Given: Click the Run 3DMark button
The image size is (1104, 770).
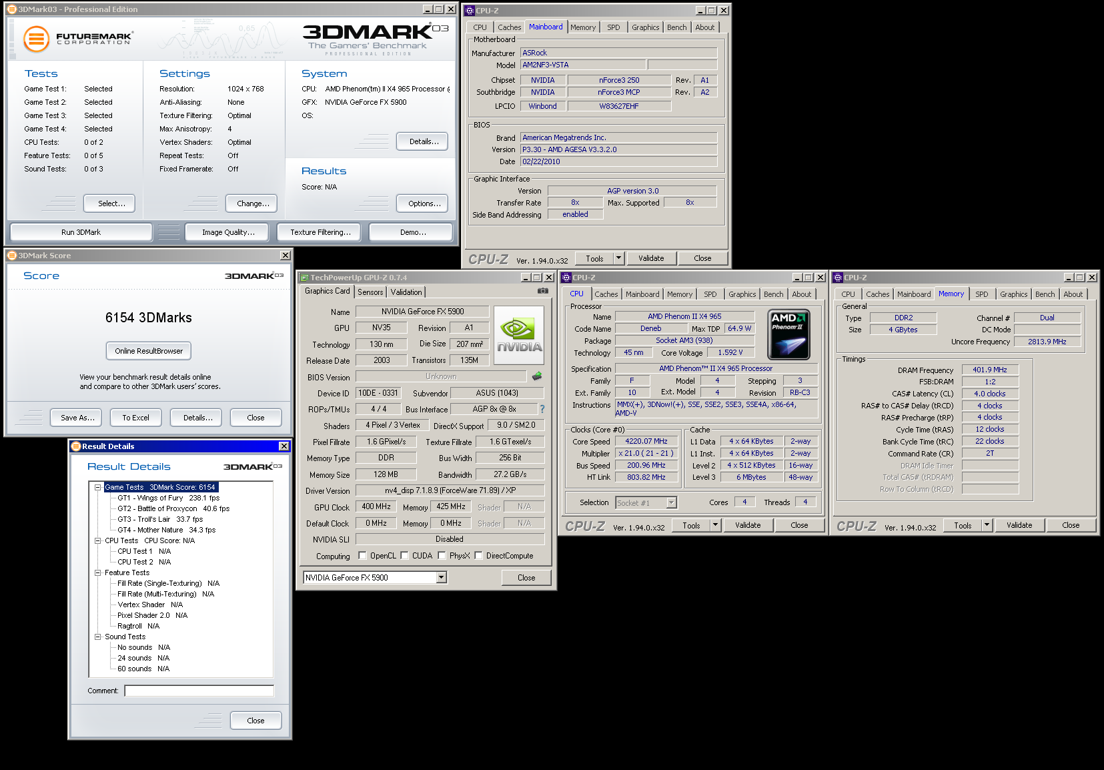Looking at the screenshot, I should tap(81, 232).
